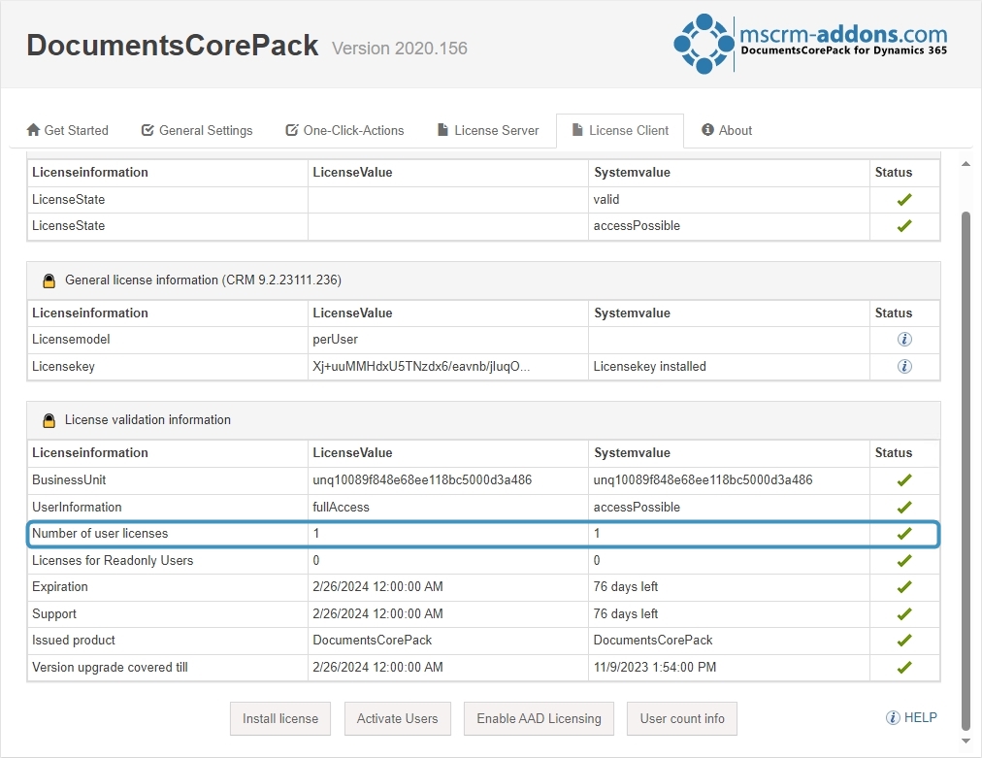Image resolution: width=982 pixels, height=758 pixels.
Task: Click the DocumentsCorePack title
Action: pyautogui.click(x=172, y=45)
